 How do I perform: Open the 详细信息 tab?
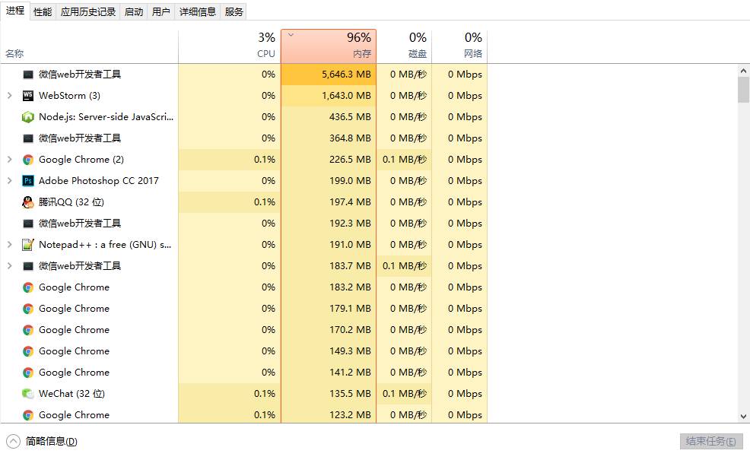(198, 11)
